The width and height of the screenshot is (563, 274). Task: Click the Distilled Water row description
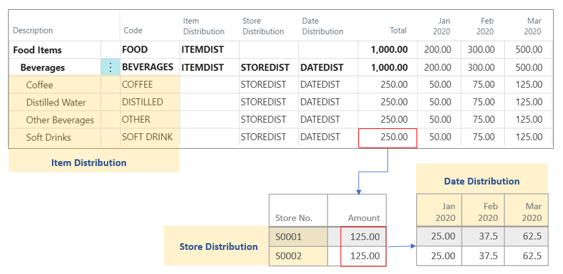pos(56,102)
